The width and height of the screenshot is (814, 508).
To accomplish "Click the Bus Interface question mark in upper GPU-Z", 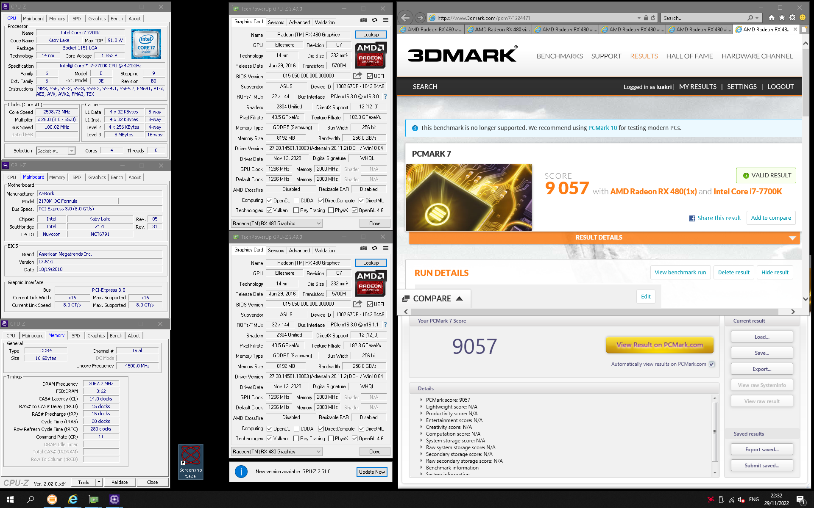I will (x=385, y=97).
